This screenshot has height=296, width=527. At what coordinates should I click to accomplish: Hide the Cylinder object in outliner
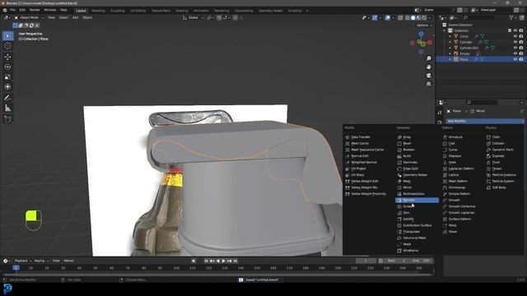coord(515,42)
